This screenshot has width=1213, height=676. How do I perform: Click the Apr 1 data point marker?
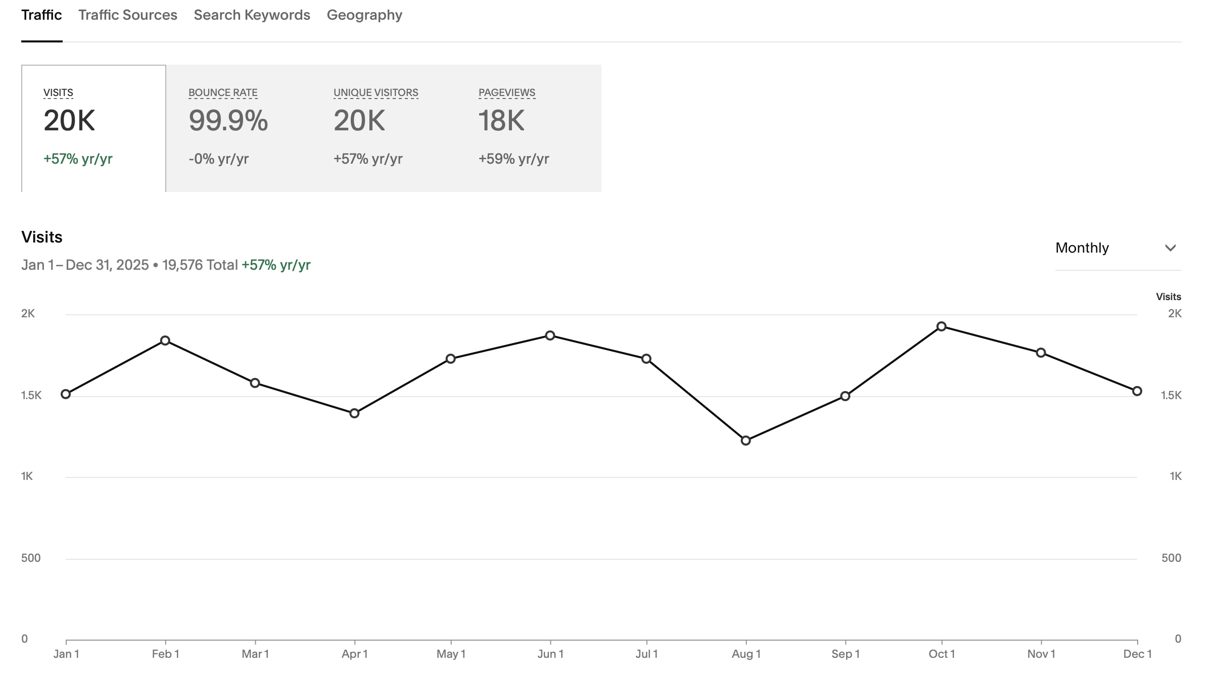click(354, 413)
